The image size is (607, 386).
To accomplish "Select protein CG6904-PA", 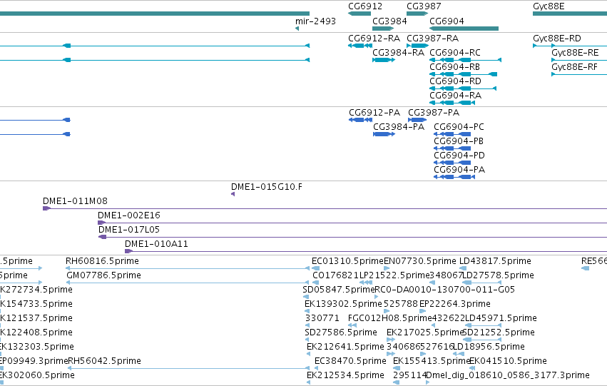I will [454, 177].
